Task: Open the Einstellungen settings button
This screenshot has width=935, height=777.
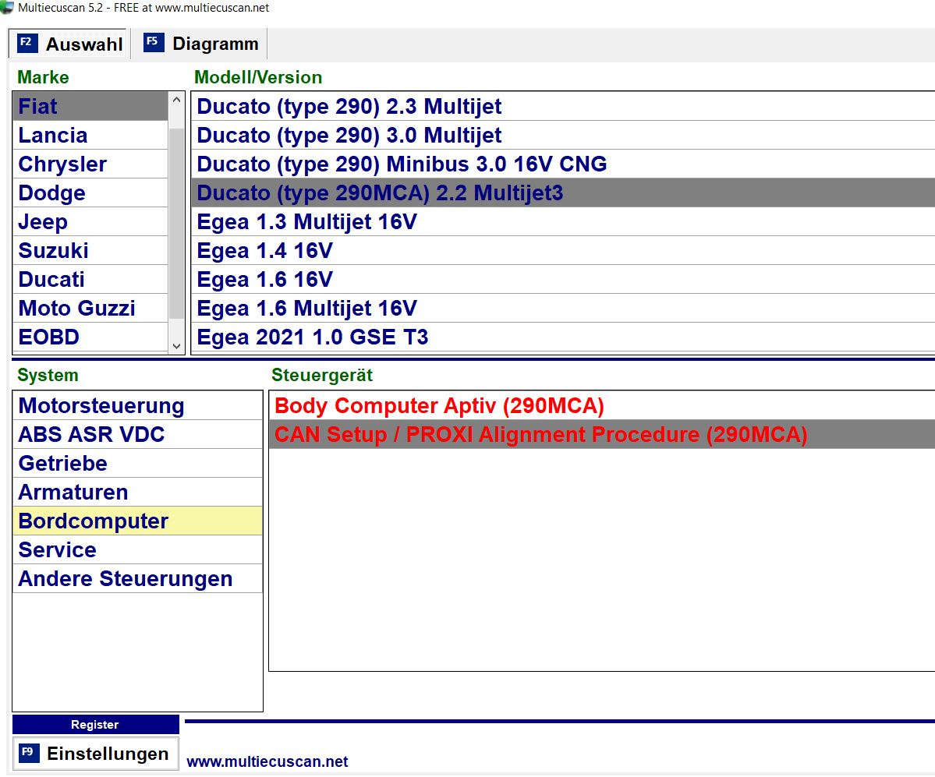Action: tap(95, 753)
